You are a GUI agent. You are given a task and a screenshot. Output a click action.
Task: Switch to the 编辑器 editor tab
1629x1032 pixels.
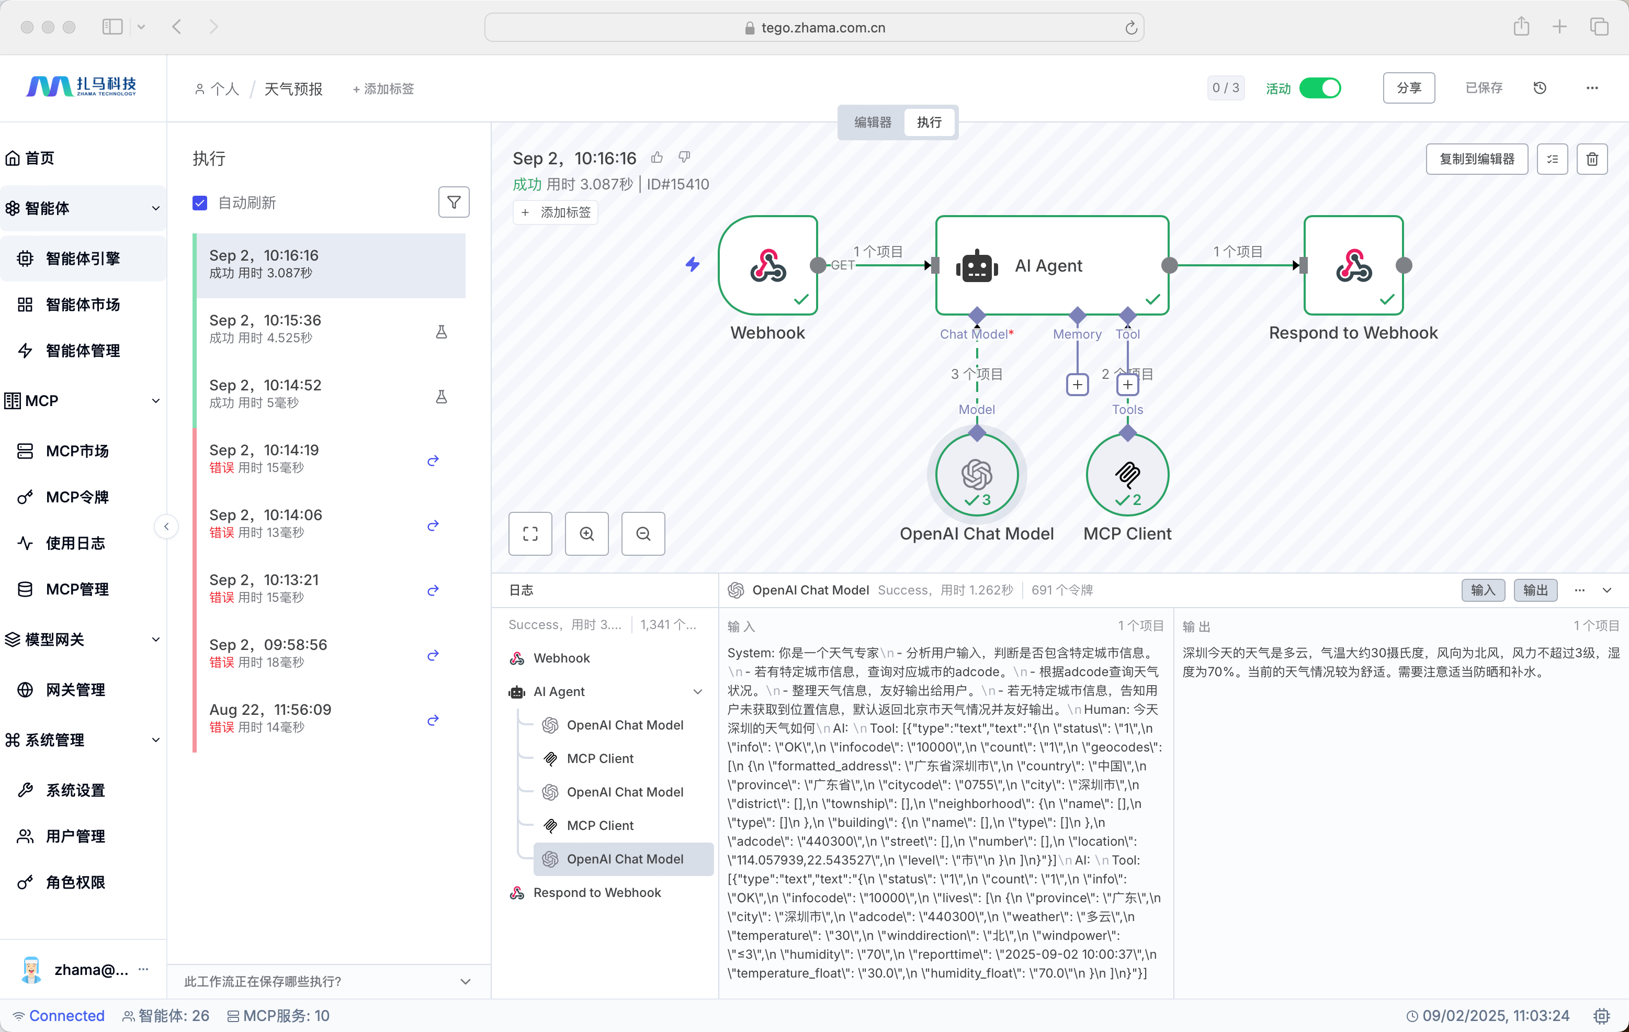coord(873,122)
